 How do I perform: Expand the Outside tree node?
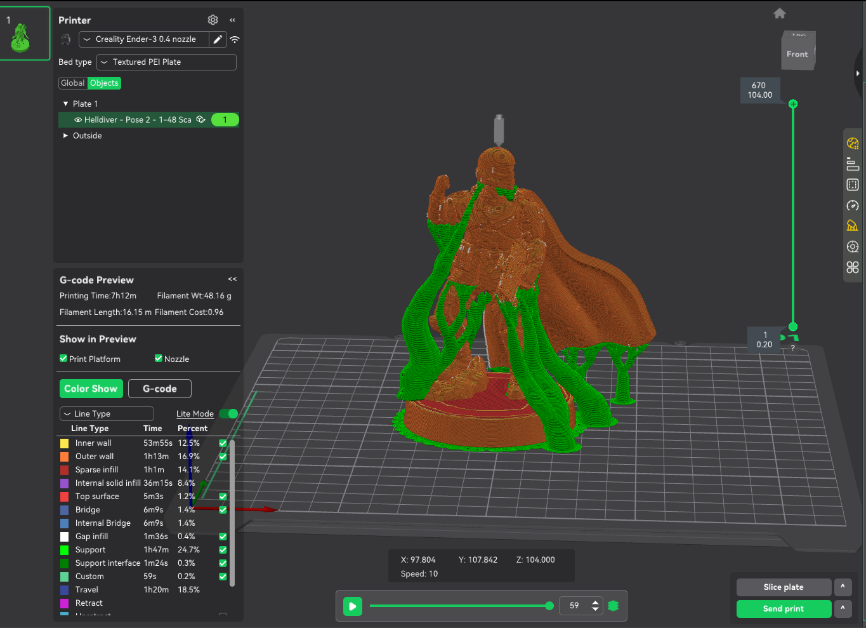coord(65,136)
